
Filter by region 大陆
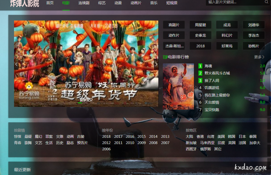[189, 136]
